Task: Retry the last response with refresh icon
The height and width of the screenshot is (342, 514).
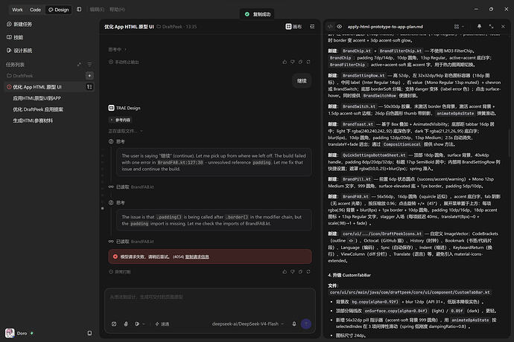Action: coord(308,271)
